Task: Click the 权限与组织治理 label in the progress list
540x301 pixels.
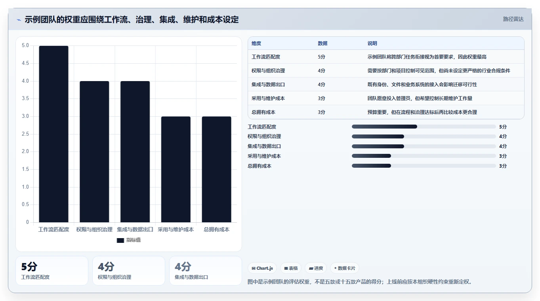Action: click(264, 136)
